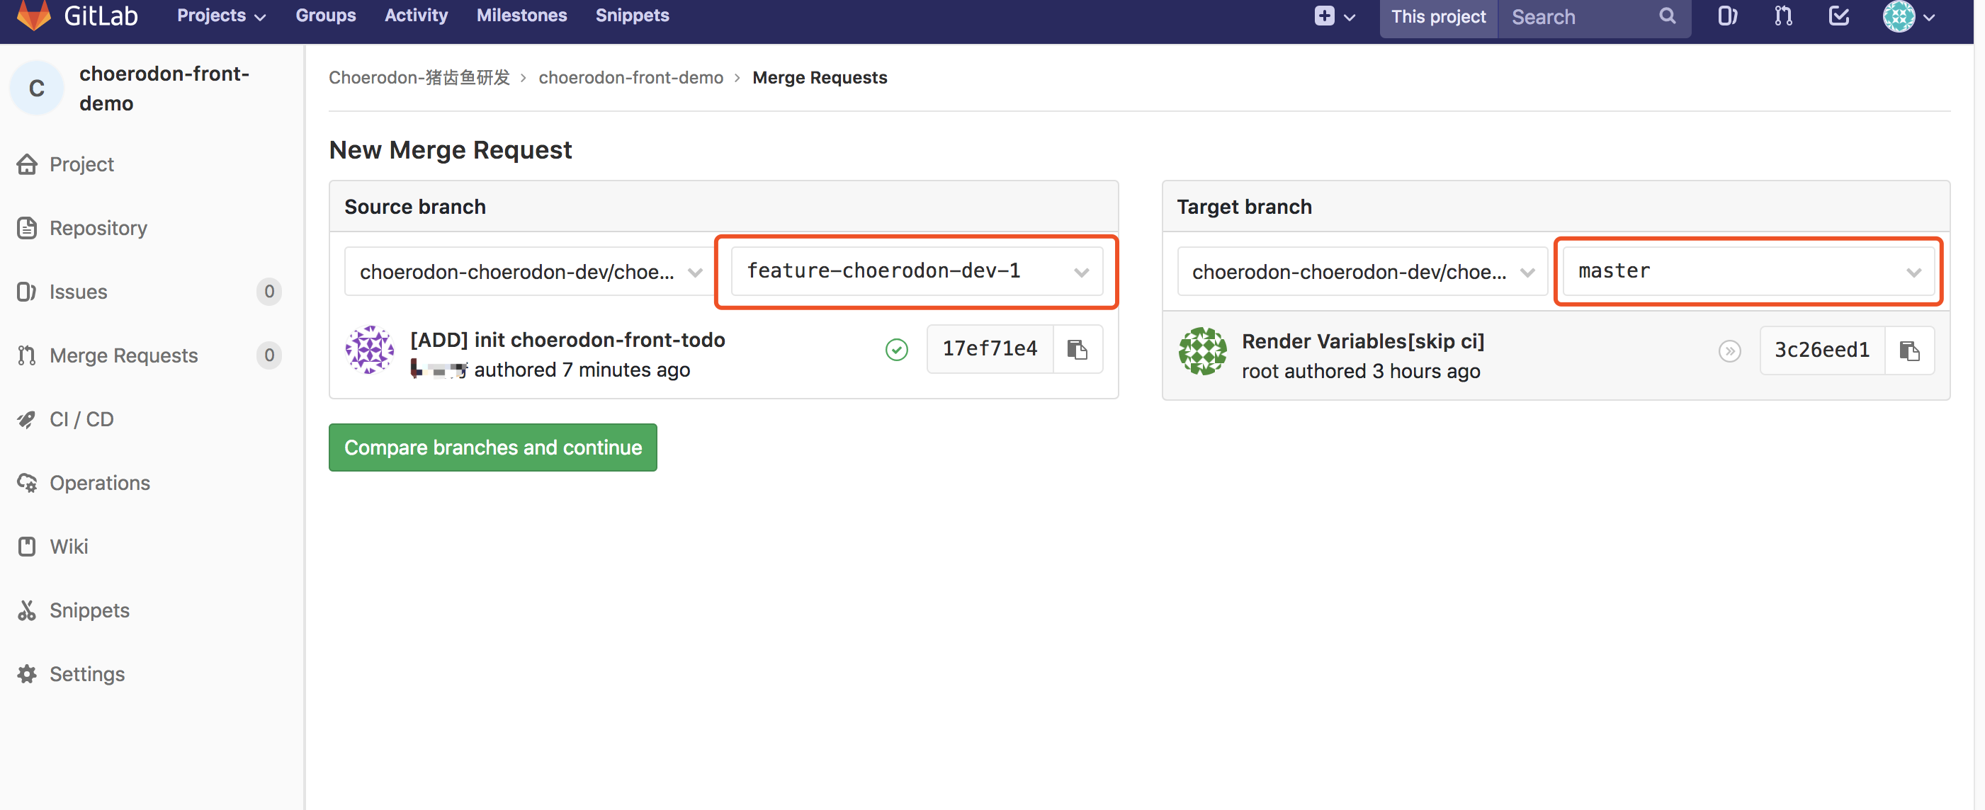The width and height of the screenshot is (1985, 810).
Task: Click the purple author avatar of source commit
Action: (x=369, y=350)
